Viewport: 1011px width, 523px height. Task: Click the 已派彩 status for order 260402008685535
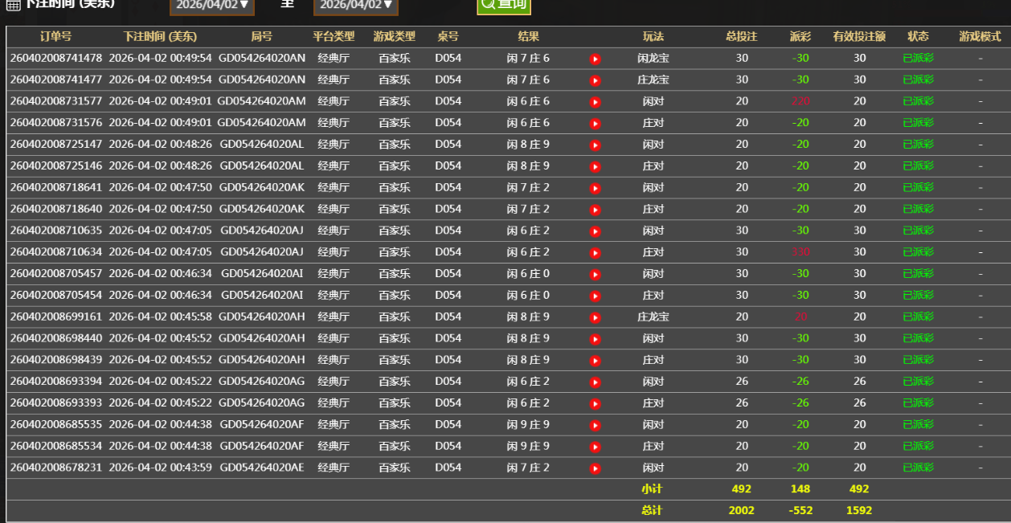tap(919, 424)
